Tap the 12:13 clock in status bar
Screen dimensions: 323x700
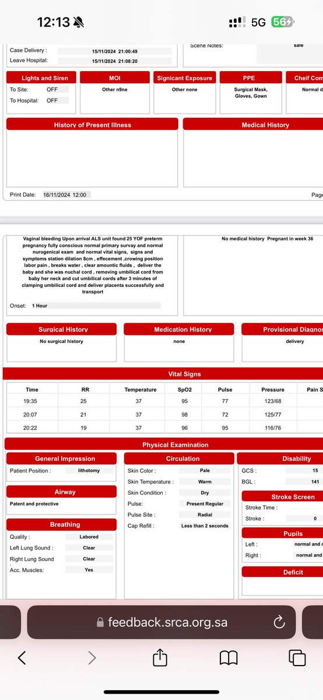(54, 22)
